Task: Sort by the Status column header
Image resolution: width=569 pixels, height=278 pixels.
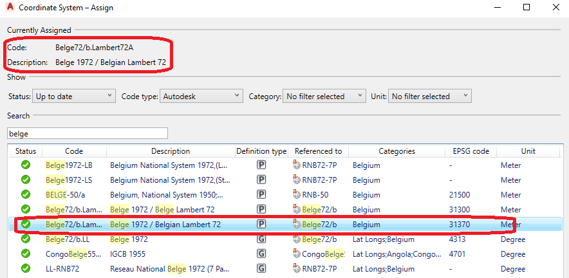Action: pyautogui.click(x=25, y=151)
